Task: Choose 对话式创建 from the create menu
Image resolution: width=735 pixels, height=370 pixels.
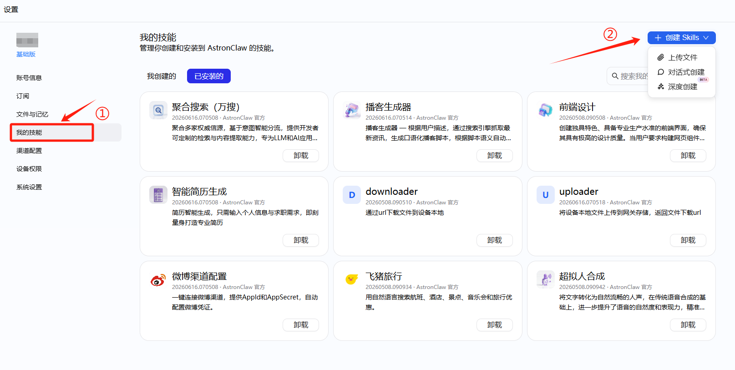Action: [681, 72]
